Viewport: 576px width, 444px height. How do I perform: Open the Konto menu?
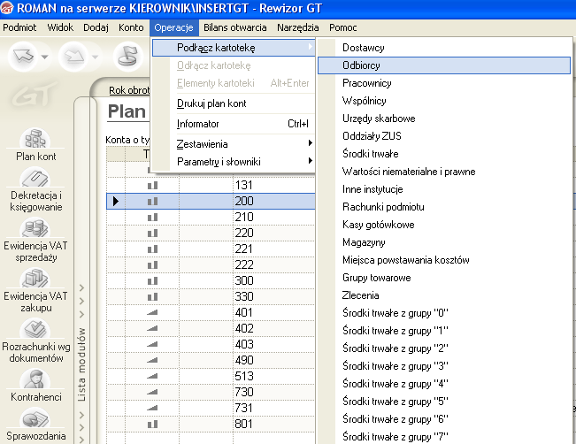131,27
